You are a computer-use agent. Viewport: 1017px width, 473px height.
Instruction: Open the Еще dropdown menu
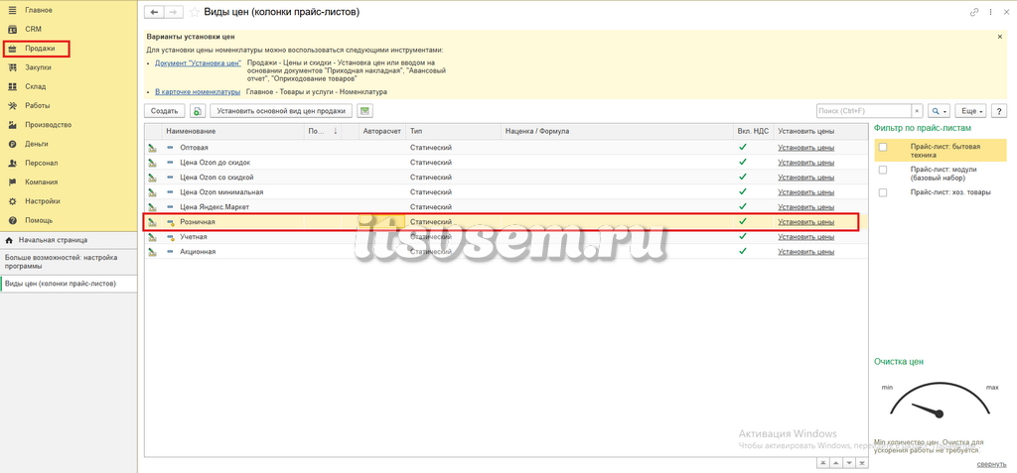[973, 111]
